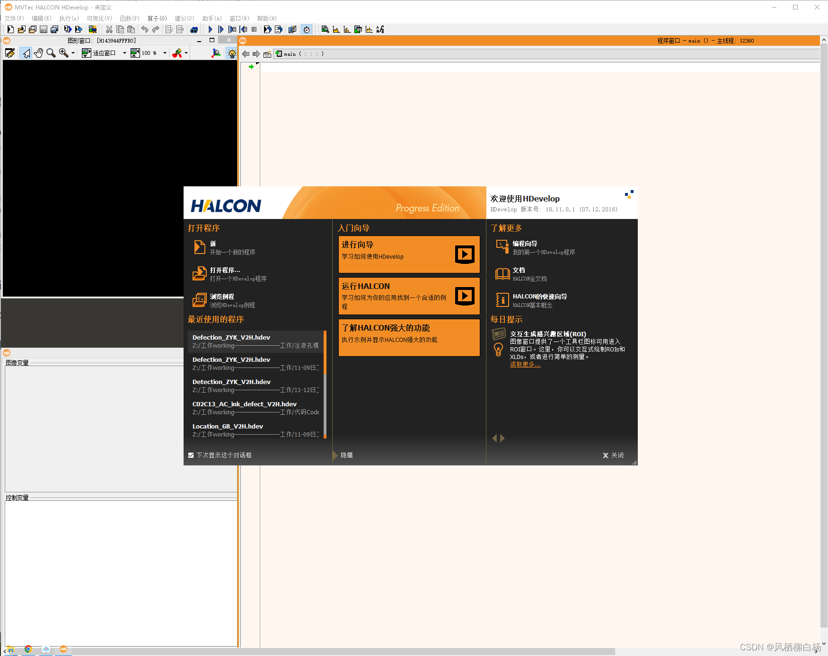Open the gray histogram tool icon
The width and height of the screenshot is (828, 656).
click(x=336, y=29)
